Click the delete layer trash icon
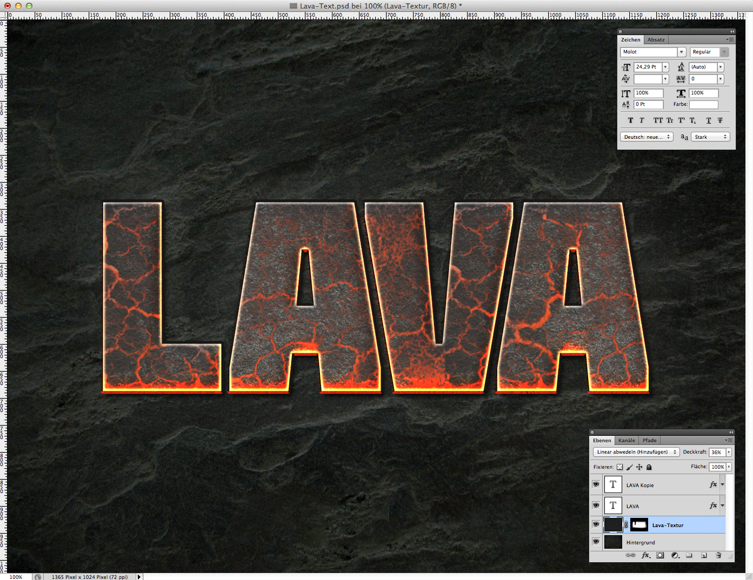This screenshot has height=580, width=753. click(718, 555)
